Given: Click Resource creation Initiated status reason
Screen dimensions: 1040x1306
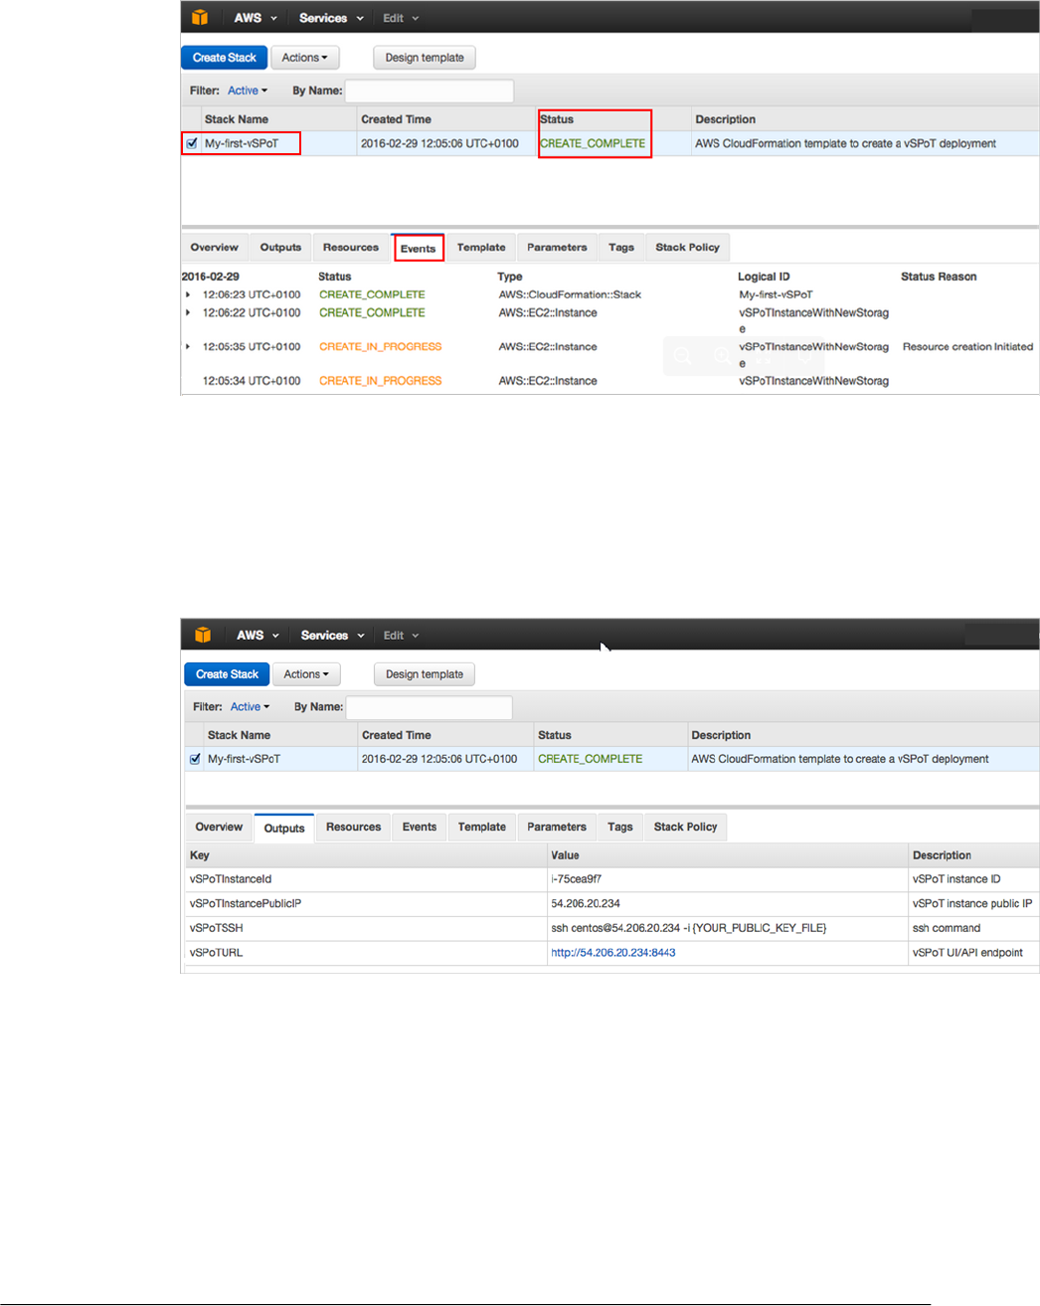Looking at the screenshot, I should 967,346.
